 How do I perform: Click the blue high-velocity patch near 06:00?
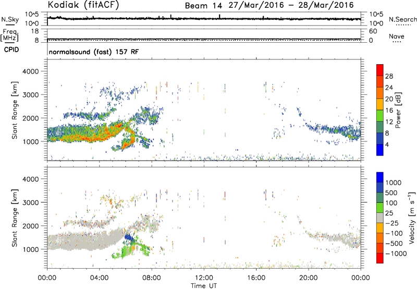(x=130, y=238)
